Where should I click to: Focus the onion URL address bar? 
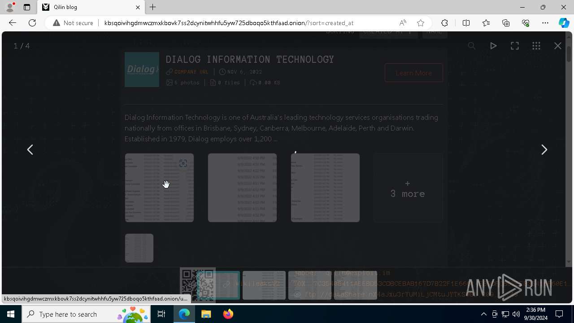pyautogui.click(x=229, y=23)
